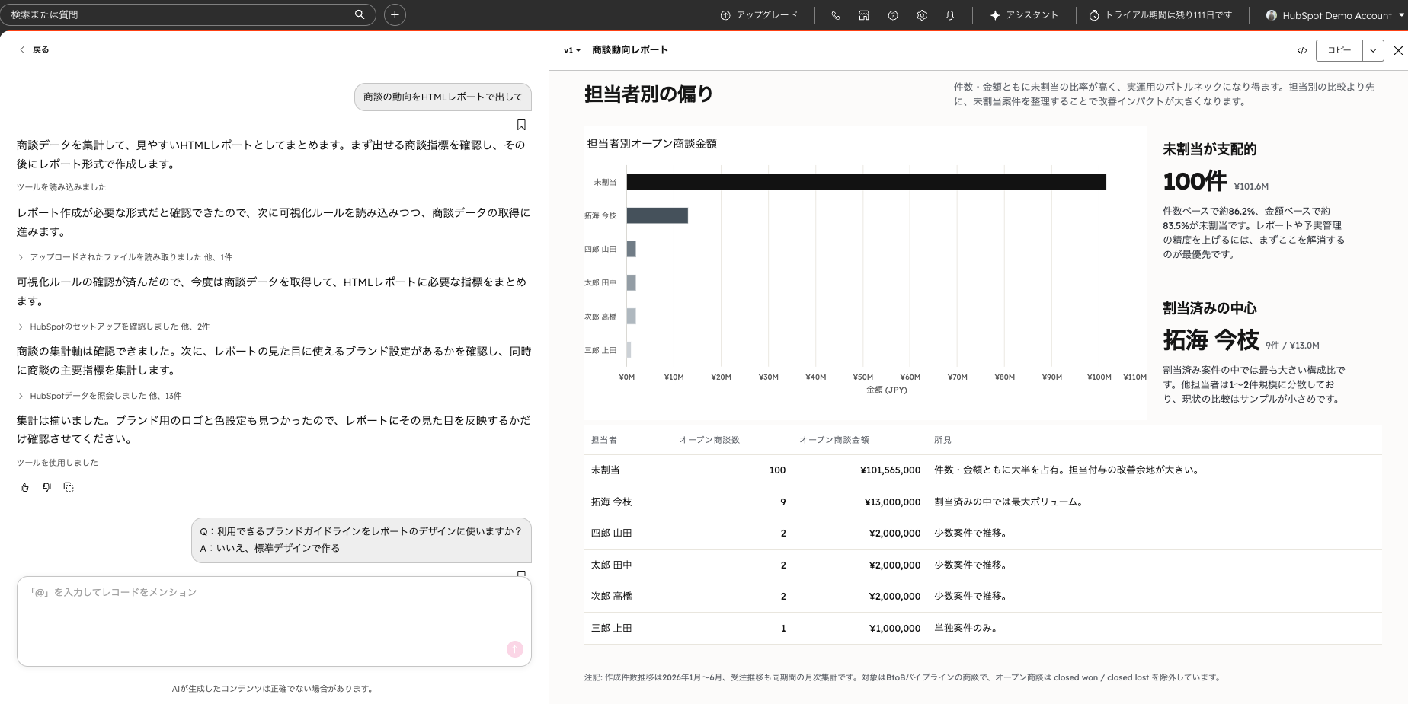
Task: Open the v1 version dropdown
Action: coord(572,50)
